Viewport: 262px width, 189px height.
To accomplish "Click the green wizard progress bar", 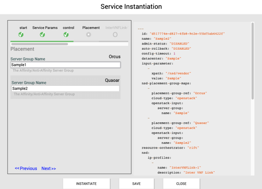I will click(42, 41).
